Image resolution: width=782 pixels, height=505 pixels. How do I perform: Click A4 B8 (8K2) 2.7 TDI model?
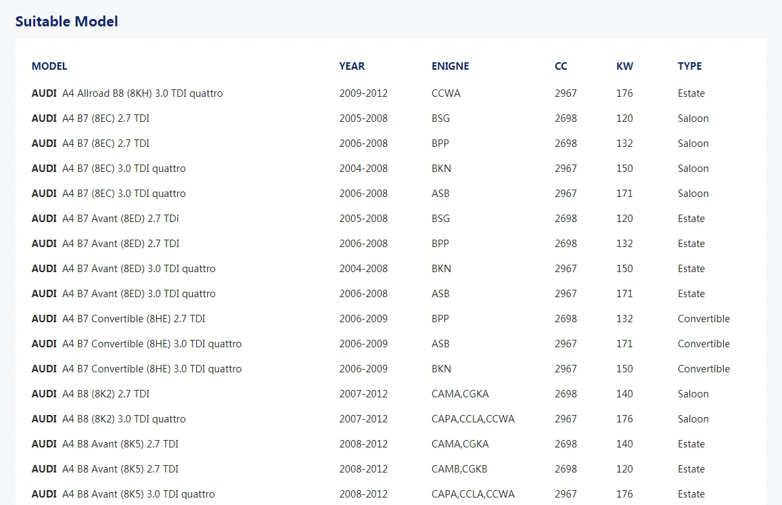[90, 394]
